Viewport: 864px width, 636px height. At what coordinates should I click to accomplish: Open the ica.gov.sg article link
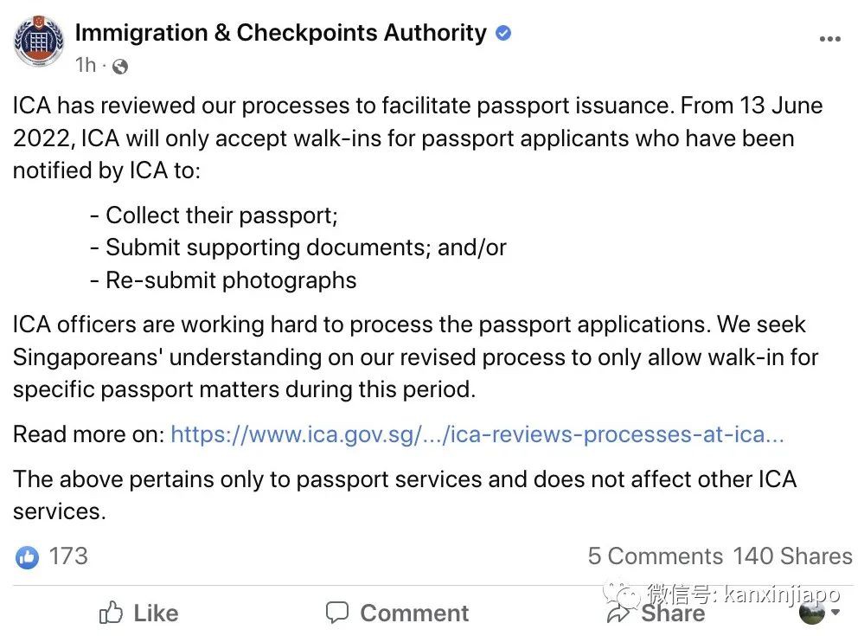(477, 434)
